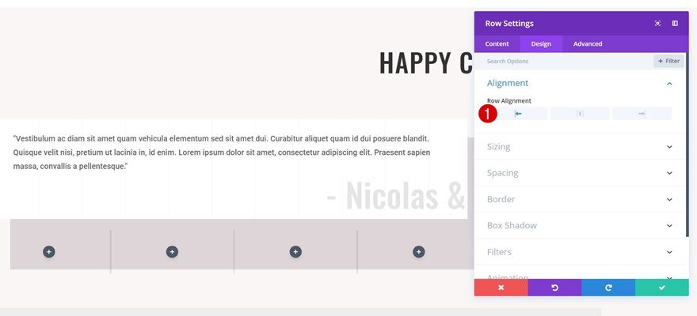The height and width of the screenshot is (316, 697).
Task: Select right row alignment option
Action: pos(642,114)
